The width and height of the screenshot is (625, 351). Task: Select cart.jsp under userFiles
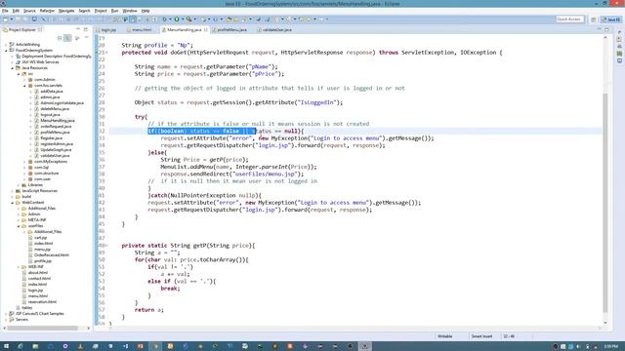point(40,238)
